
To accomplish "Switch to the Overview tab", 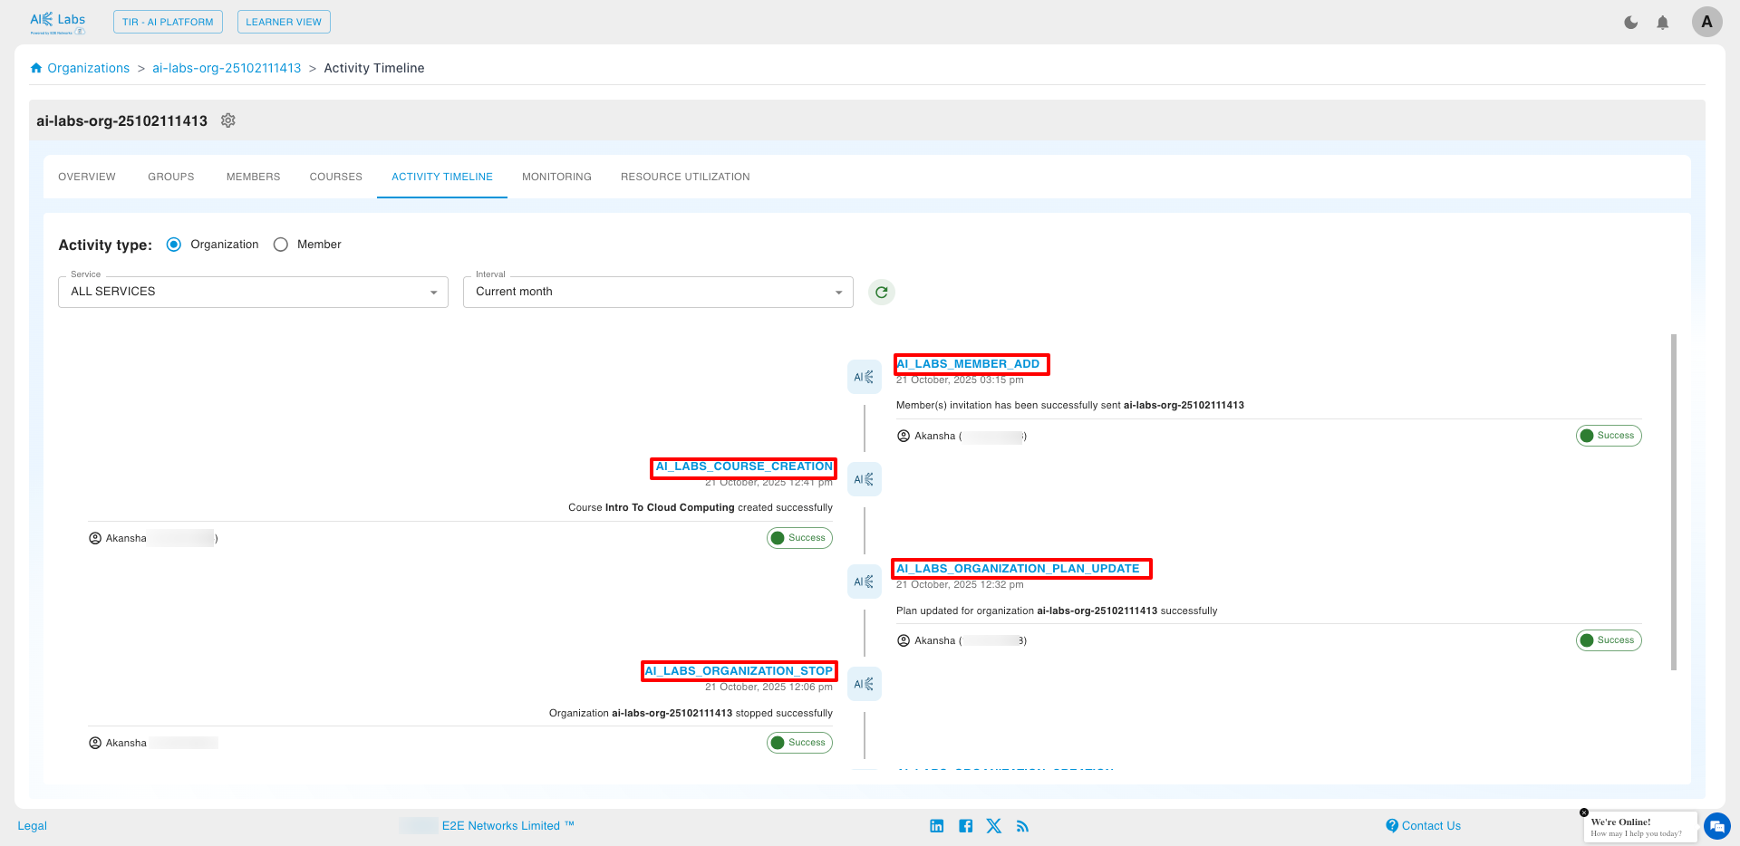I will click(87, 177).
